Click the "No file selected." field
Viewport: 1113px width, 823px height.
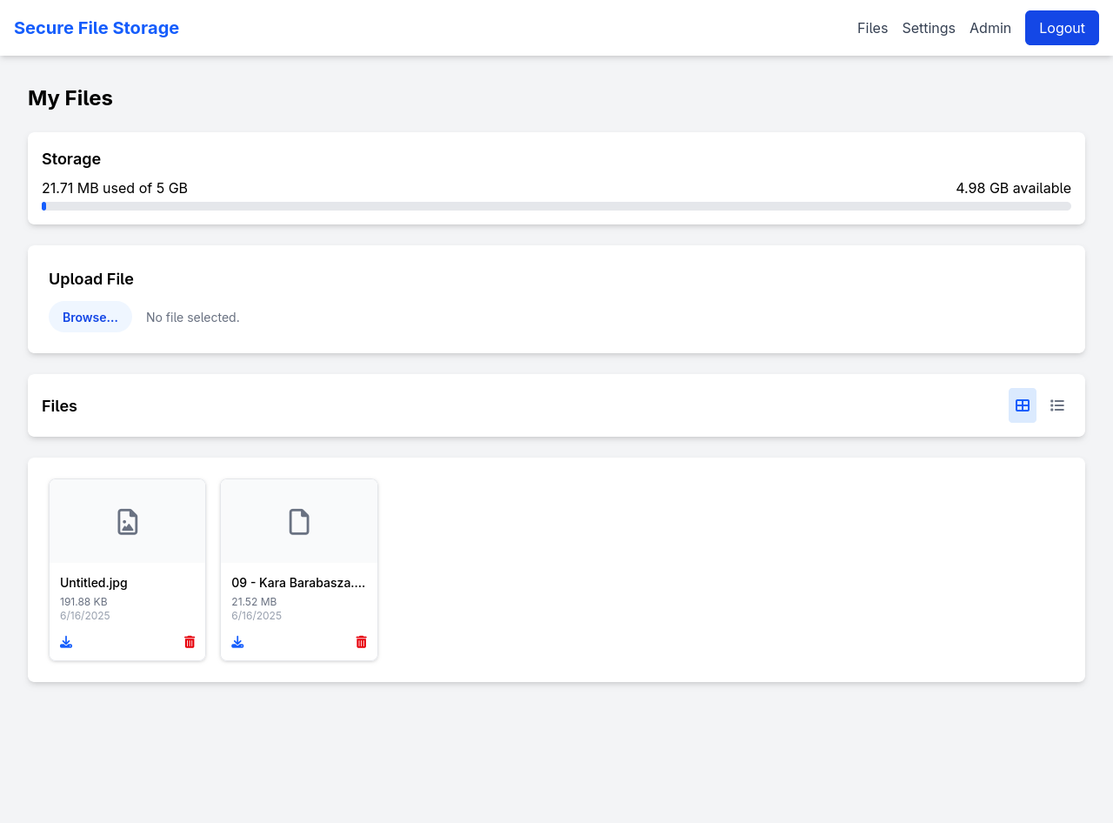point(193,318)
